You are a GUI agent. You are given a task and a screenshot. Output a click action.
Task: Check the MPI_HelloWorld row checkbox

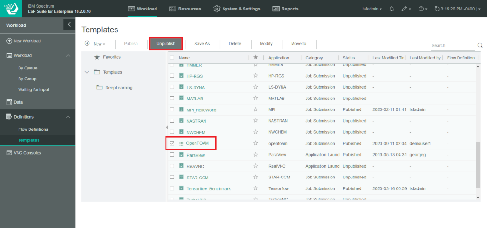point(172,109)
